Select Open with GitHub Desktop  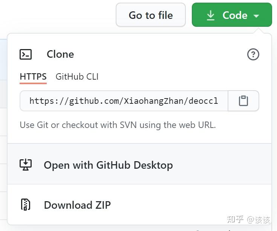[108, 165]
